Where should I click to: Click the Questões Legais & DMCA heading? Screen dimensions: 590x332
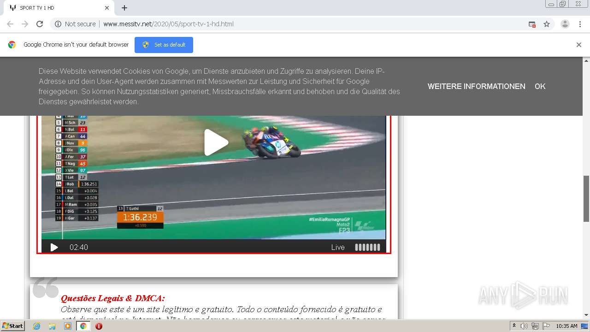[113, 298]
